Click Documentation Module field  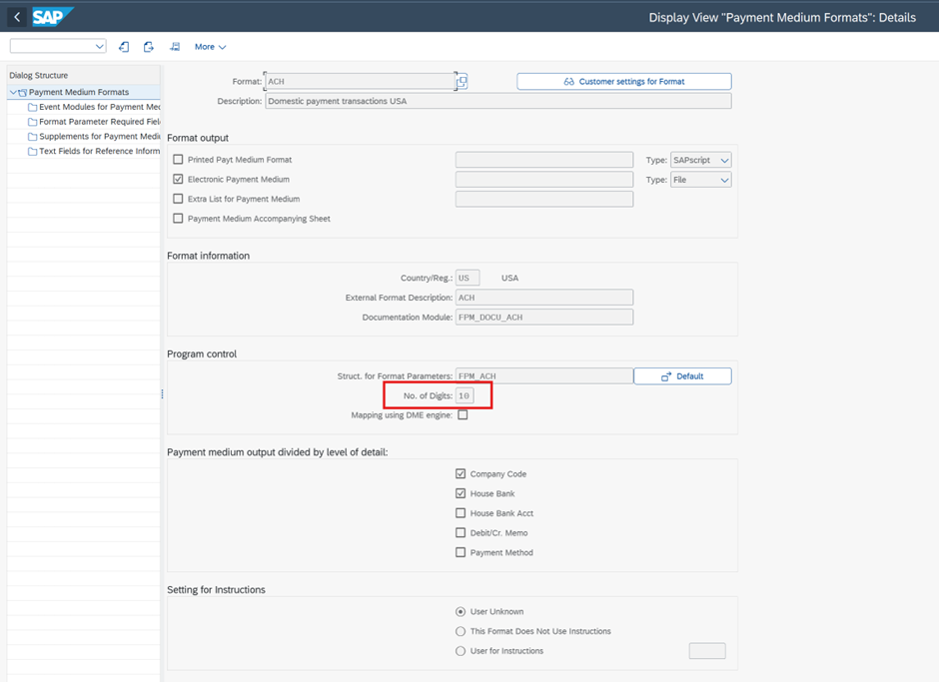tap(543, 318)
